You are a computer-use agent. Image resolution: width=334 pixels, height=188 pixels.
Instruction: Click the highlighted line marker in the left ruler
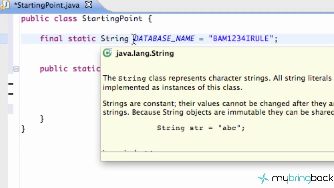tap(4, 39)
